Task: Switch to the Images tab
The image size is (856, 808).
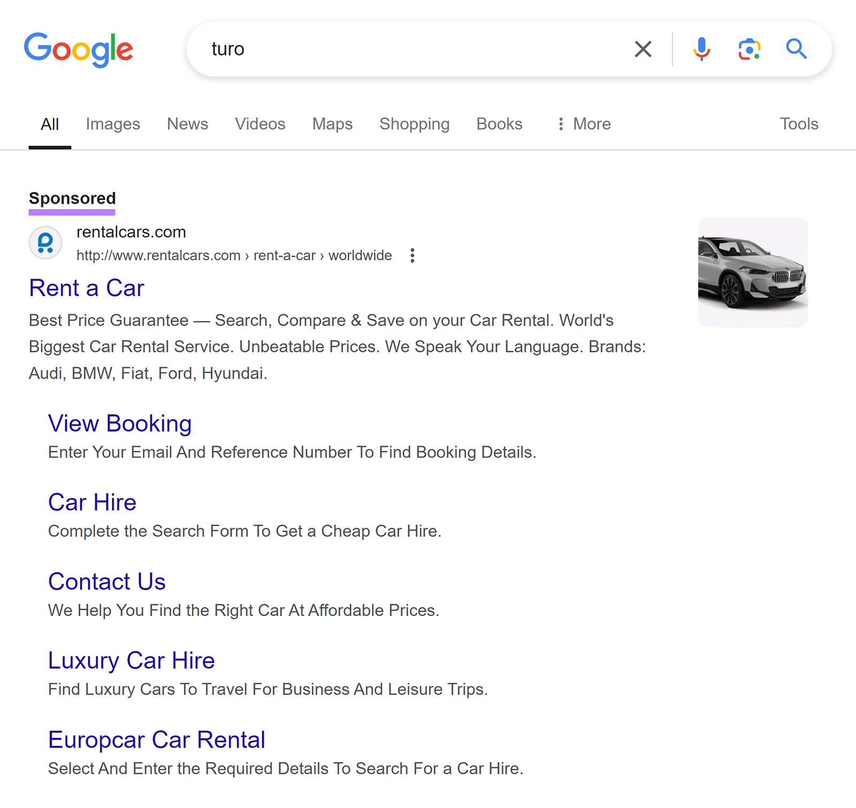Action: [x=112, y=124]
